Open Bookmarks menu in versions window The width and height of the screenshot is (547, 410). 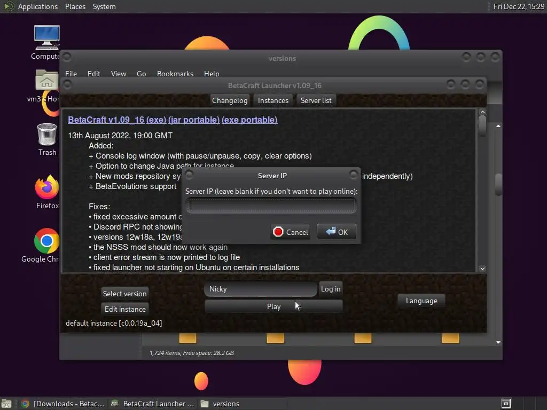[x=175, y=74]
